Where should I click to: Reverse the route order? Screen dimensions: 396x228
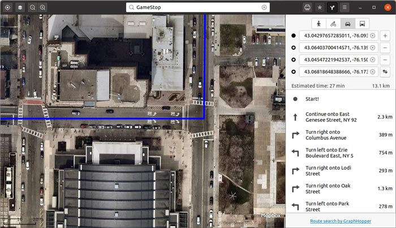coord(385,72)
